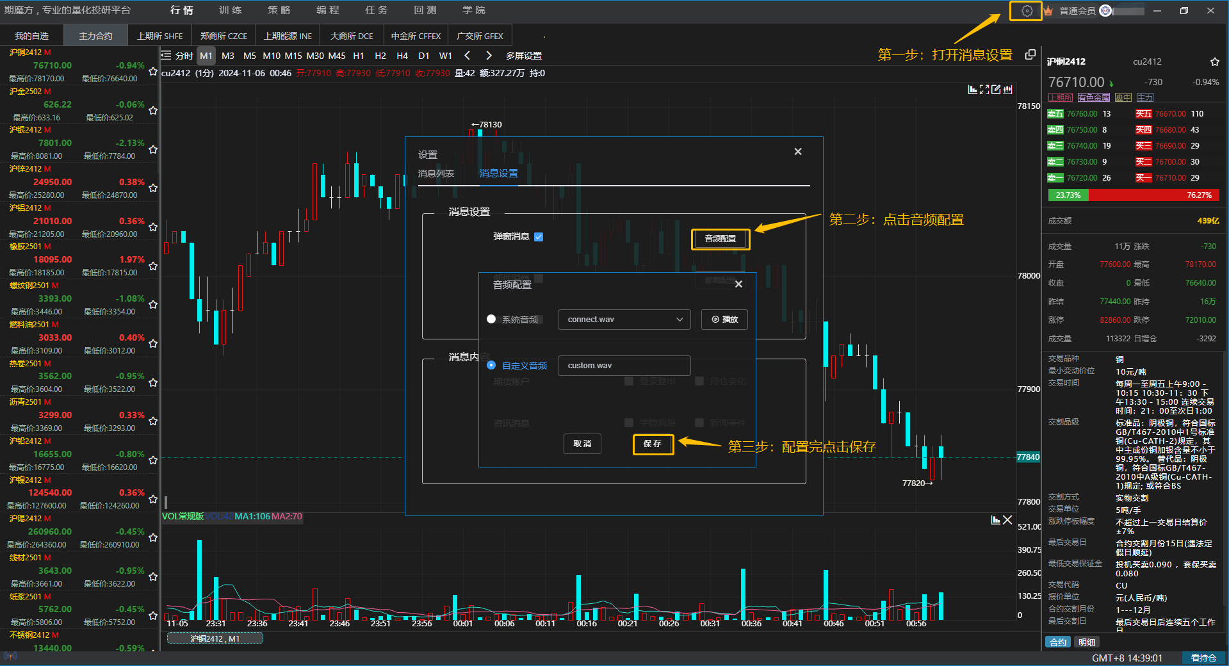The height and width of the screenshot is (666, 1229).
Task: Star 螺纹钢2501 in watchlist
Action: pos(153,305)
